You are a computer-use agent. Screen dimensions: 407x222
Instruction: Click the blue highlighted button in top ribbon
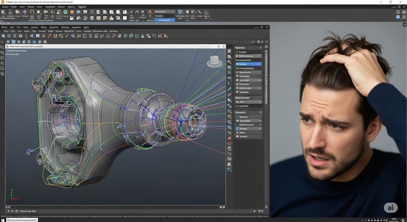pos(164,20)
